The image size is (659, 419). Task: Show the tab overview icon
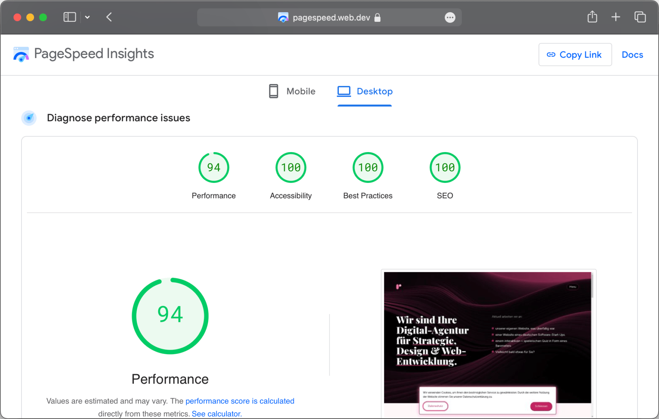(640, 17)
